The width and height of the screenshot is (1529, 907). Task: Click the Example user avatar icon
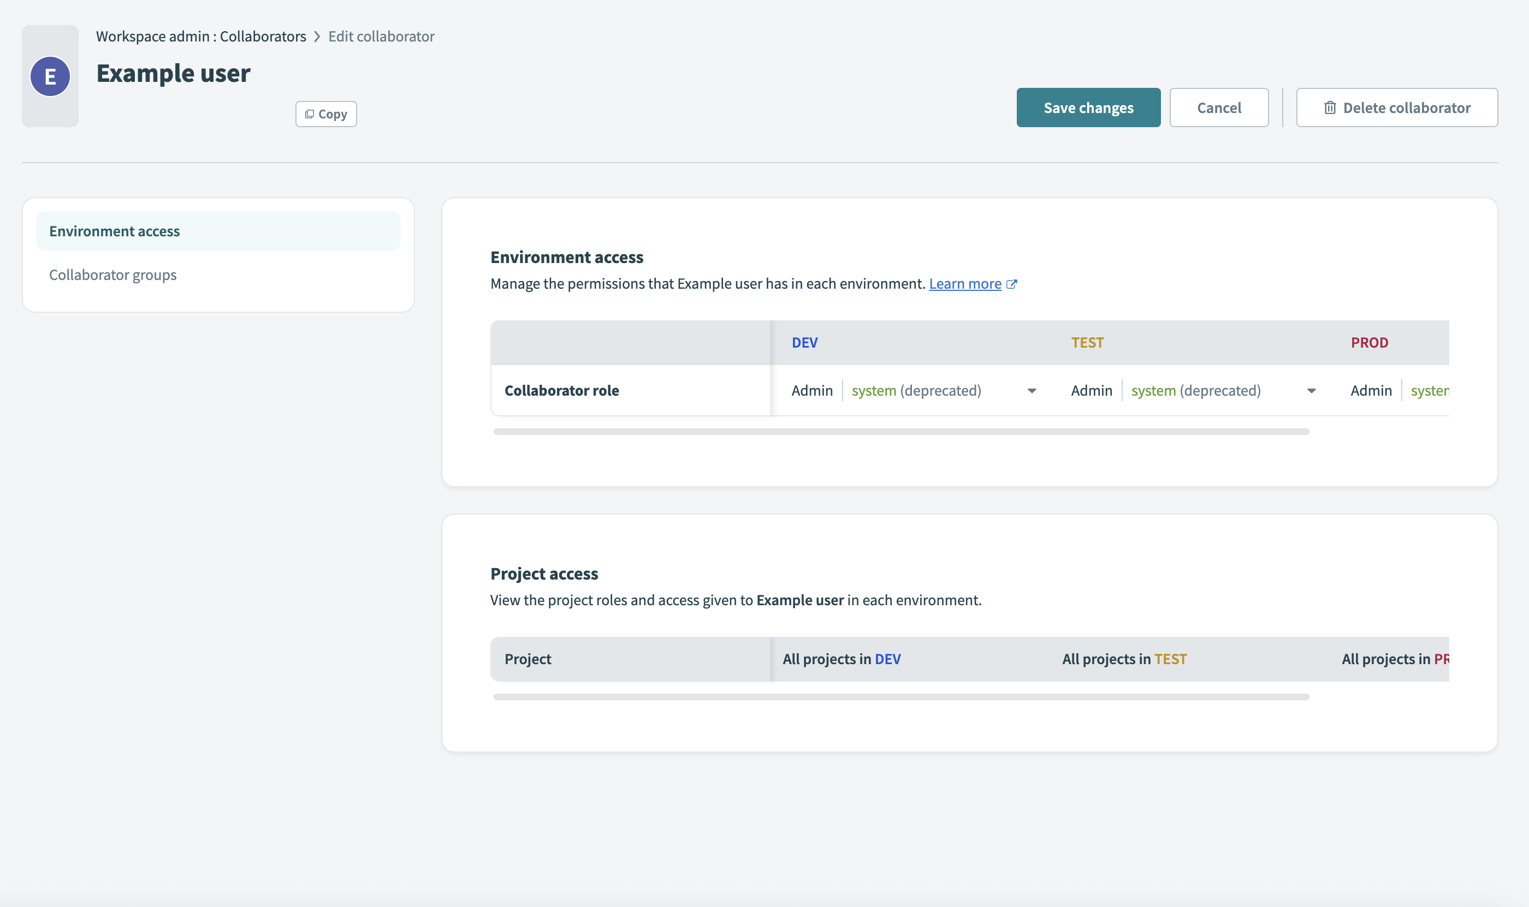click(x=50, y=76)
